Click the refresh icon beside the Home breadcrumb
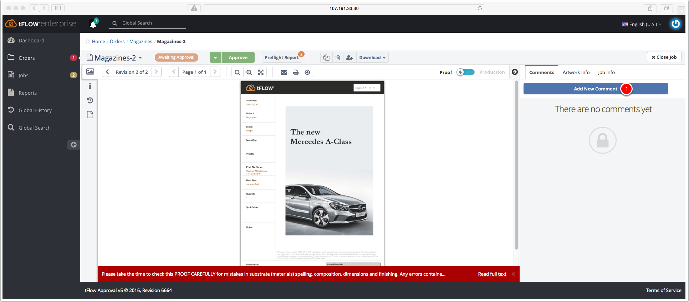 click(x=87, y=42)
